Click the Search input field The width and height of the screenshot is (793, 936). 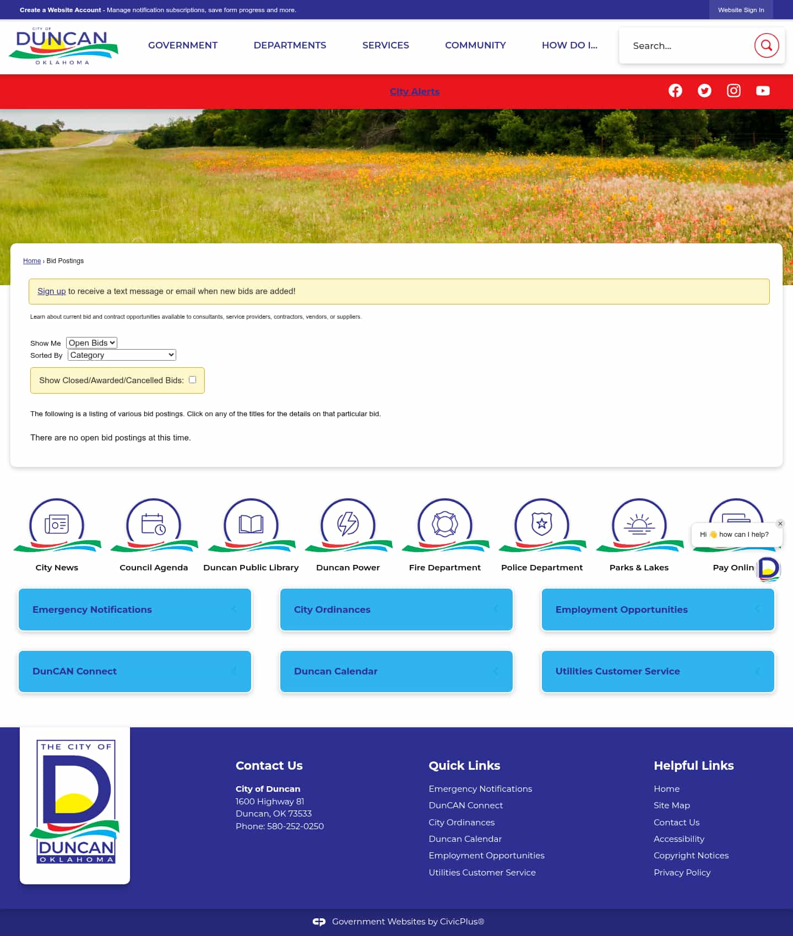688,46
